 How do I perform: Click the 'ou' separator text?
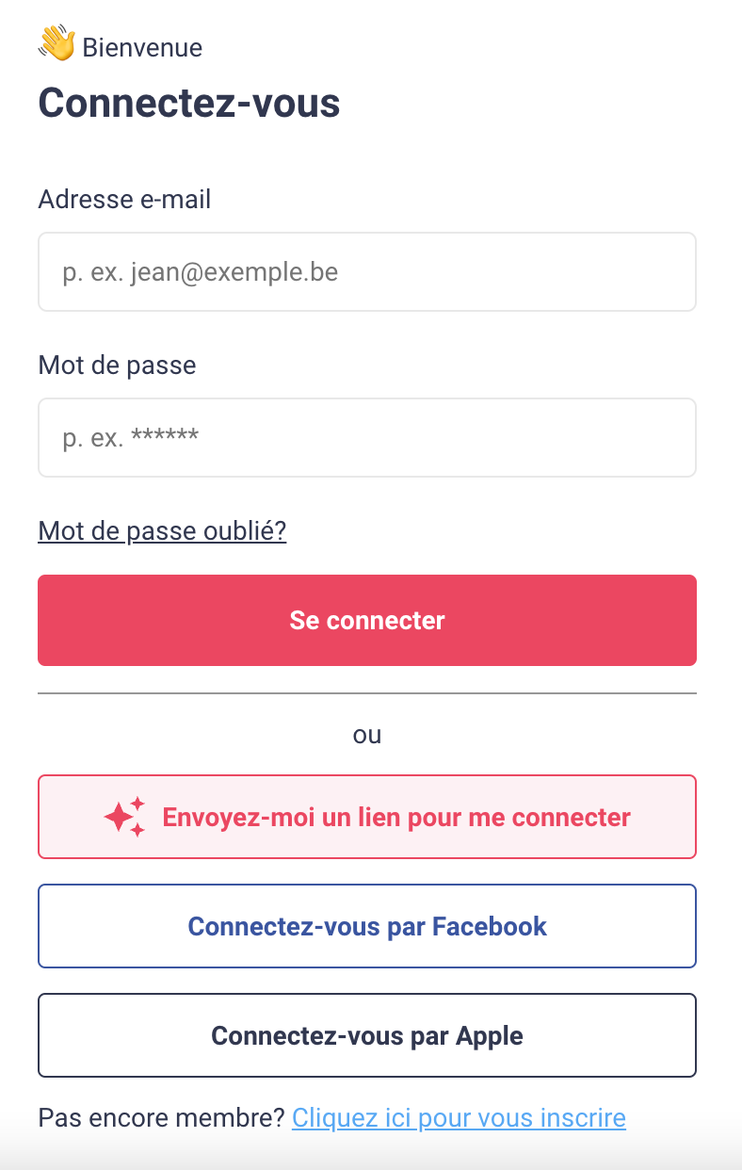(367, 735)
